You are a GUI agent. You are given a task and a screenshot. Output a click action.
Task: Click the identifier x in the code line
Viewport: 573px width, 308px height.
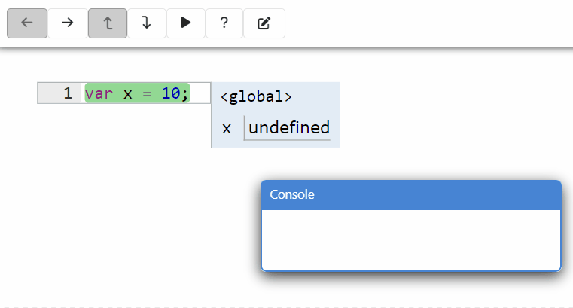pos(127,93)
